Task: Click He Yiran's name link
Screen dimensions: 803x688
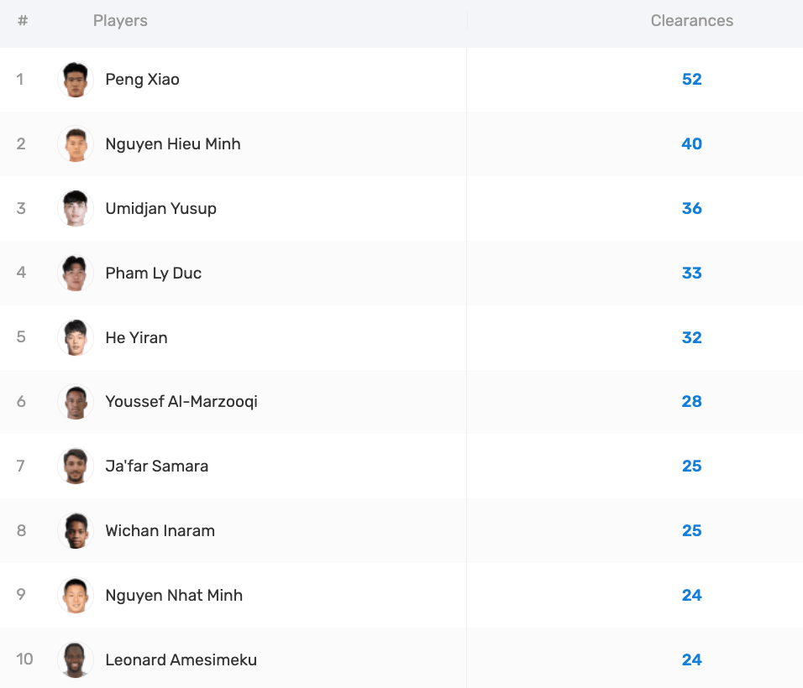Action: (x=136, y=337)
